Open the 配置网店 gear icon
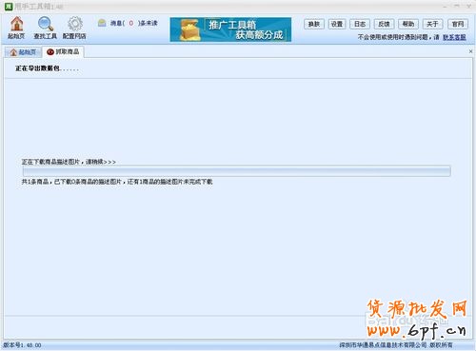The width and height of the screenshot is (476, 351). coord(74,28)
